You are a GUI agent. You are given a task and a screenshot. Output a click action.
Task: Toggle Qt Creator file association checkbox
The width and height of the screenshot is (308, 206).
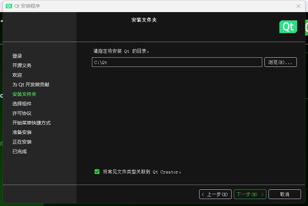97,172
